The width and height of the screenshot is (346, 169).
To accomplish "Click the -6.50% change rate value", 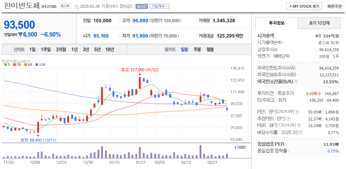I will click(x=51, y=34).
